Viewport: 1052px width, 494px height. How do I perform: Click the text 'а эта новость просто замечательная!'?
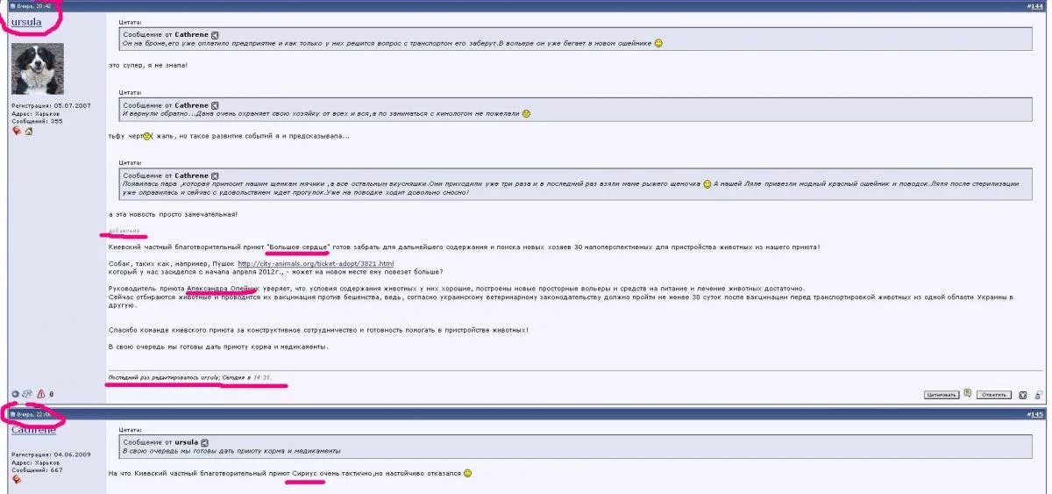tap(173, 214)
